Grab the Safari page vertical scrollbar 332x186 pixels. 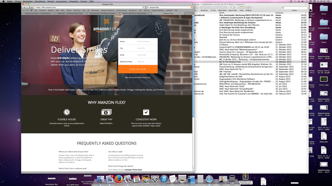[193, 67]
